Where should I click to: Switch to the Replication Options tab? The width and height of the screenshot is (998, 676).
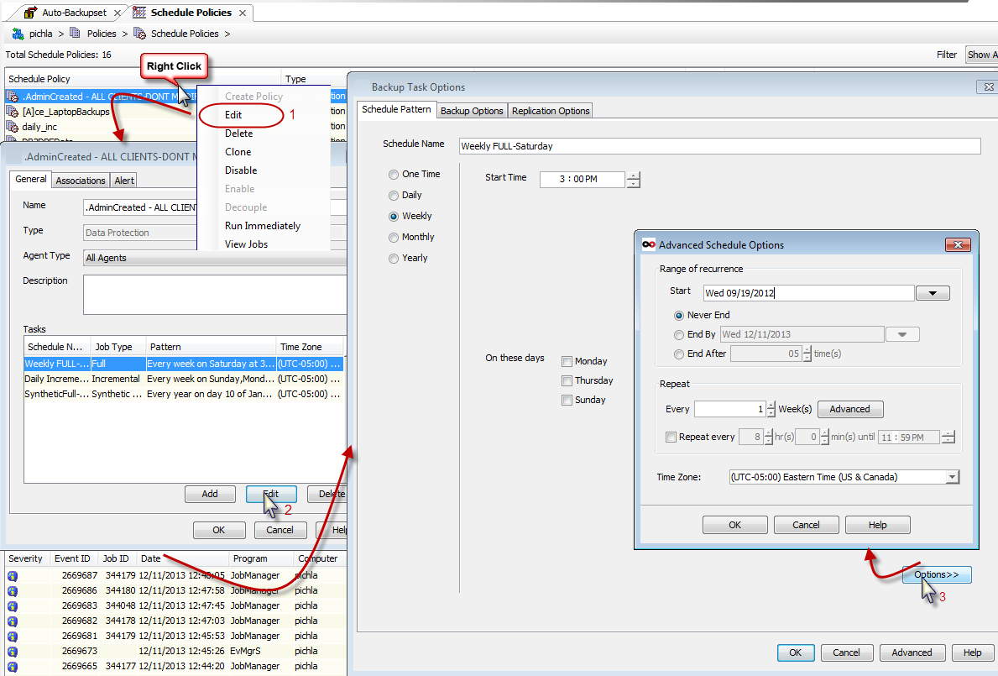(x=551, y=111)
